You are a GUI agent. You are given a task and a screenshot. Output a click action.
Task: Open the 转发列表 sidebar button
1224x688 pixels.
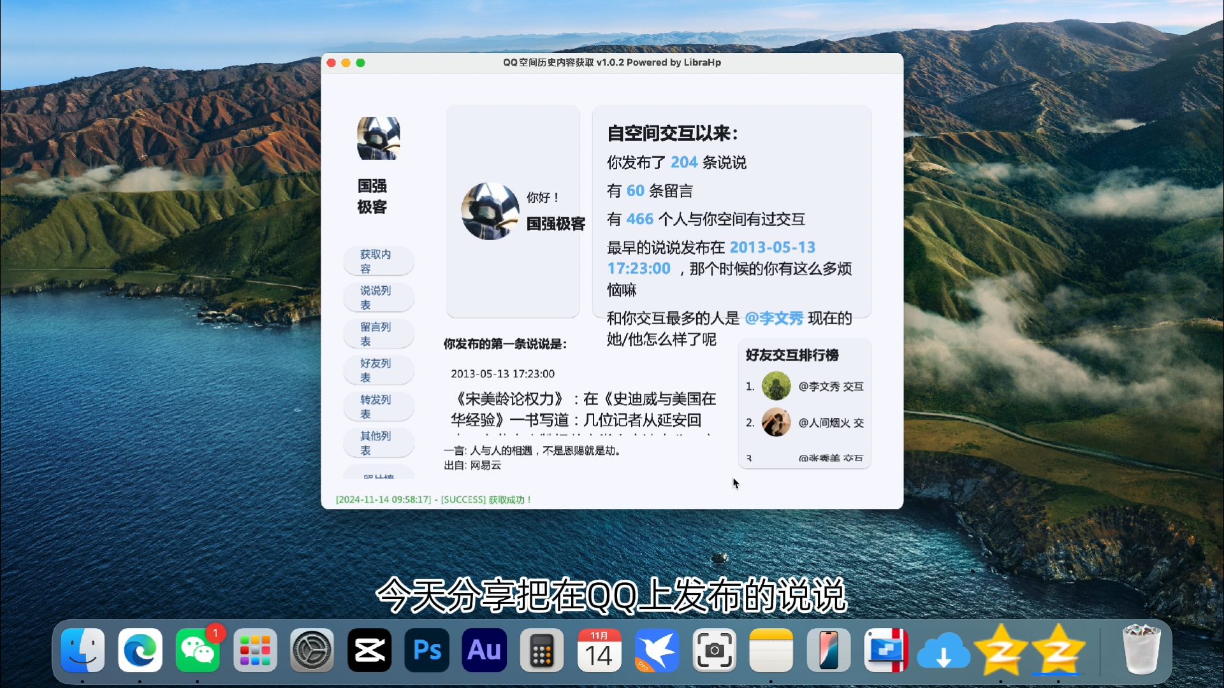(379, 406)
